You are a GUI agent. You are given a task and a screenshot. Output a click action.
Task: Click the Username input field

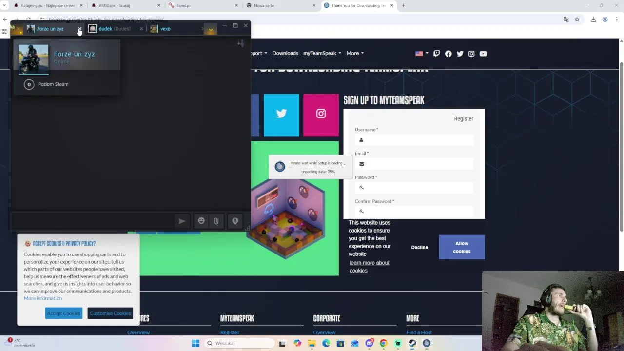click(x=414, y=140)
